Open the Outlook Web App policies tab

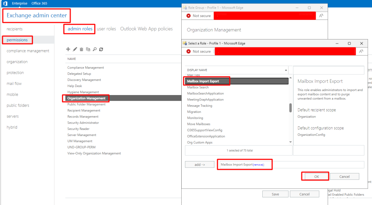pyautogui.click(x=146, y=29)
